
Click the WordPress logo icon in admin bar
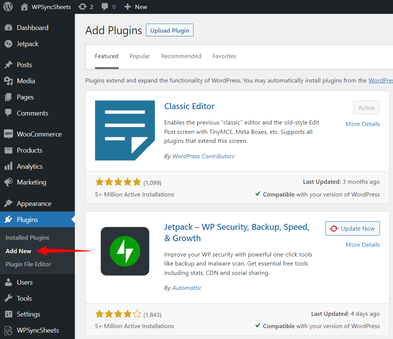click(8, 7)
